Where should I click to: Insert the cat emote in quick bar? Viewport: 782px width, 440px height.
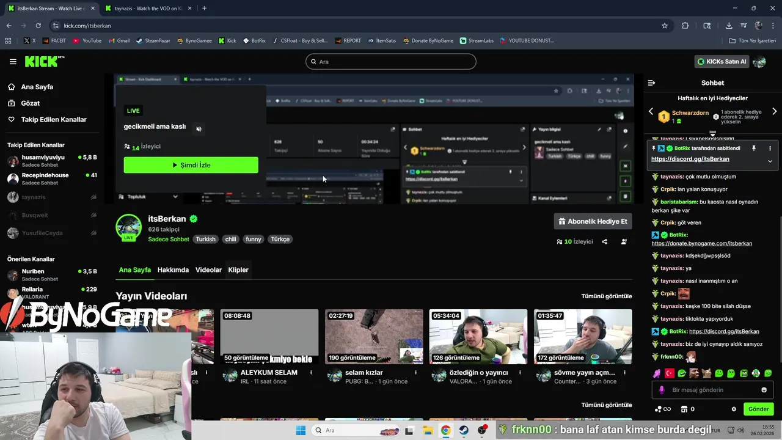coord(706,373)
